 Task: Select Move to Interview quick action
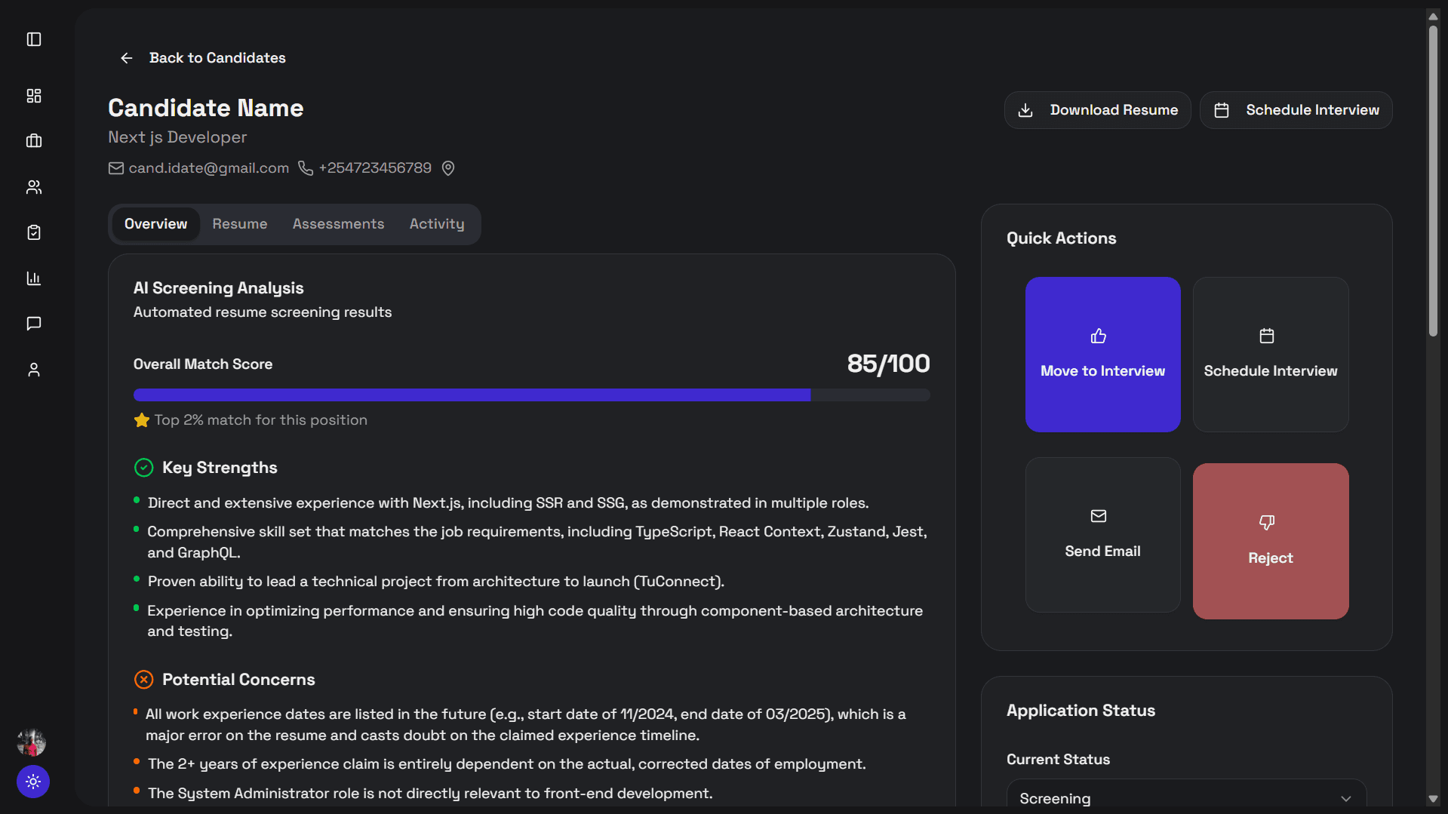point(1102,355)
